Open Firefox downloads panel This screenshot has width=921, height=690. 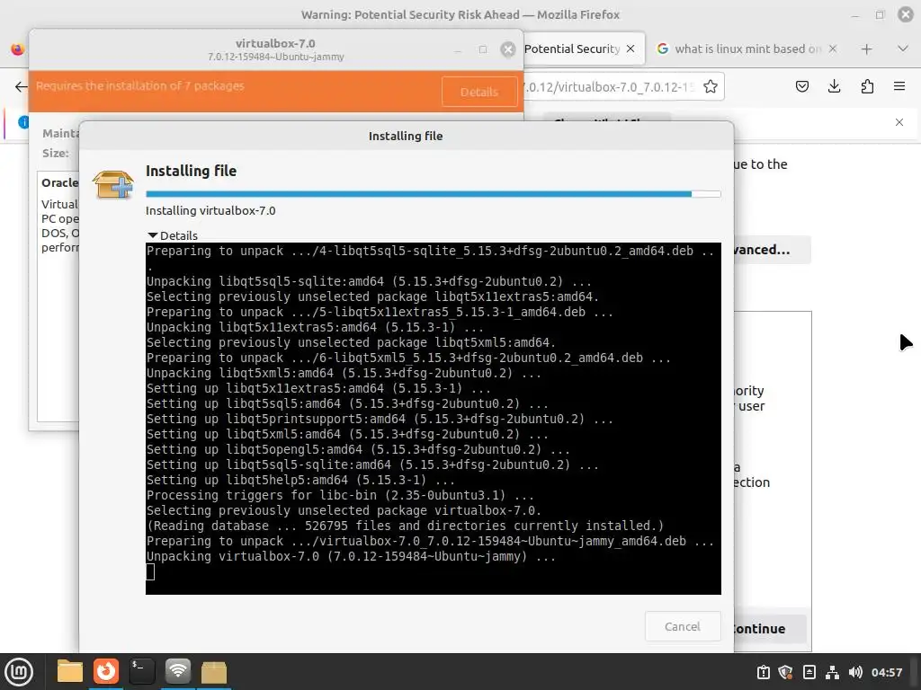[x=834, y=87]
